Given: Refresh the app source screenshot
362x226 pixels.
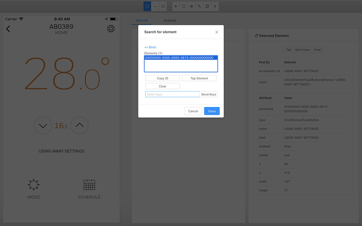Looking at the screenshot, I should [183, 6].
